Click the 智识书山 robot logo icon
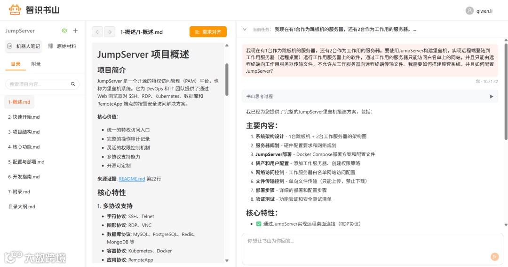The width and height of the screenshot is (508, 267). 15,10
